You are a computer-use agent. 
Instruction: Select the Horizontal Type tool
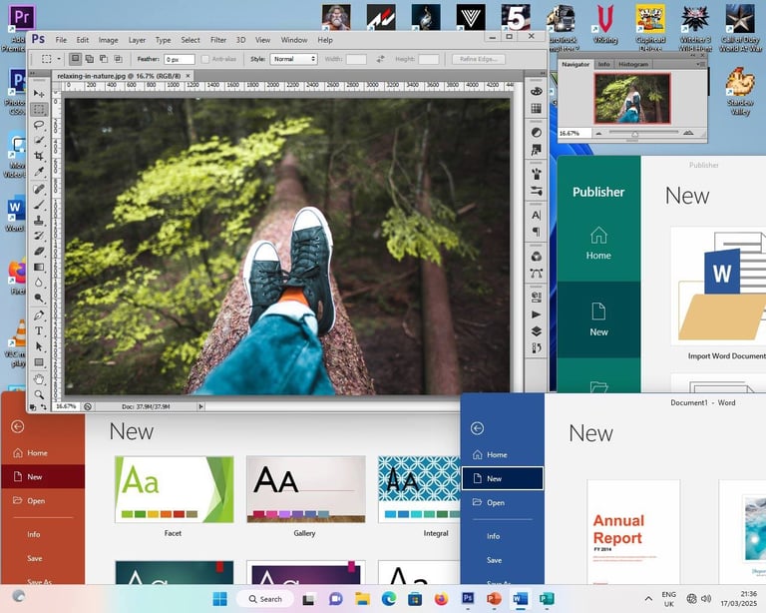[39, 330]
